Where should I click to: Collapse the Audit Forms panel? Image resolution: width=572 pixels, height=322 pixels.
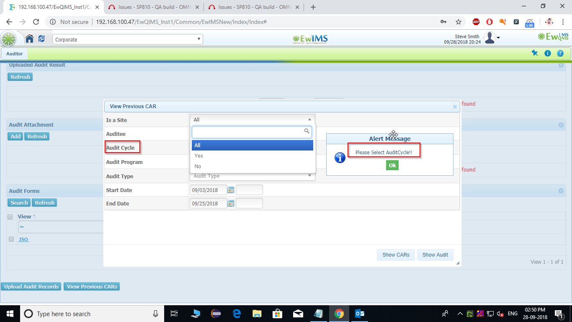pyautogui.click(x=561, y=191)
